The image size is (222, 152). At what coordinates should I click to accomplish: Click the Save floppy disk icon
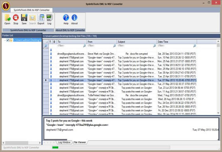(24, 19)
